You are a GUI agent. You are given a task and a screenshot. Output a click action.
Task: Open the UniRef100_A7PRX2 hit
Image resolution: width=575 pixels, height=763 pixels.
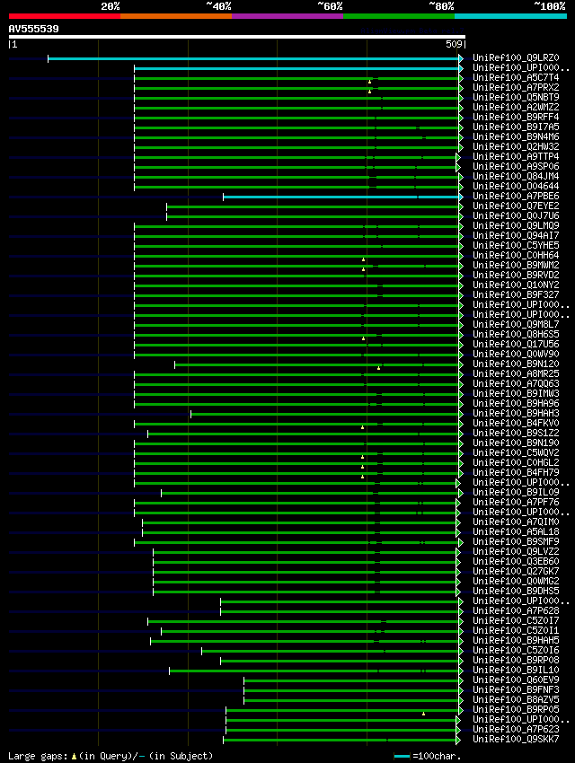tap(516, 88)
